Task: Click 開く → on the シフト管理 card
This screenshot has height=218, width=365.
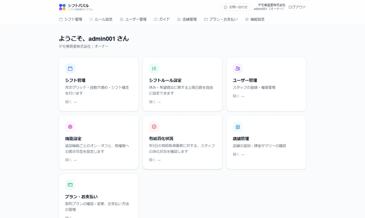Action: click(x=71, y=102)
